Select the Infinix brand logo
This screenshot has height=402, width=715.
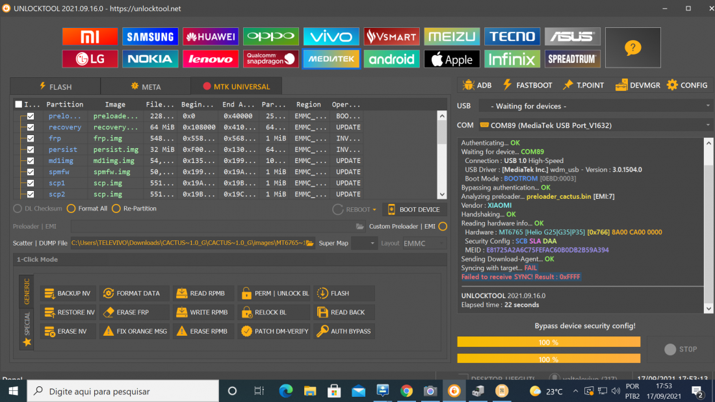(x=512, y=59)
